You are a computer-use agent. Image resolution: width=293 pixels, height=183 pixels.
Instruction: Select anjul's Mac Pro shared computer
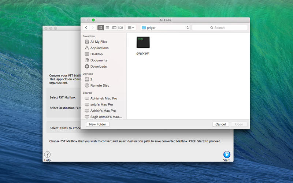tap(102, 104)
